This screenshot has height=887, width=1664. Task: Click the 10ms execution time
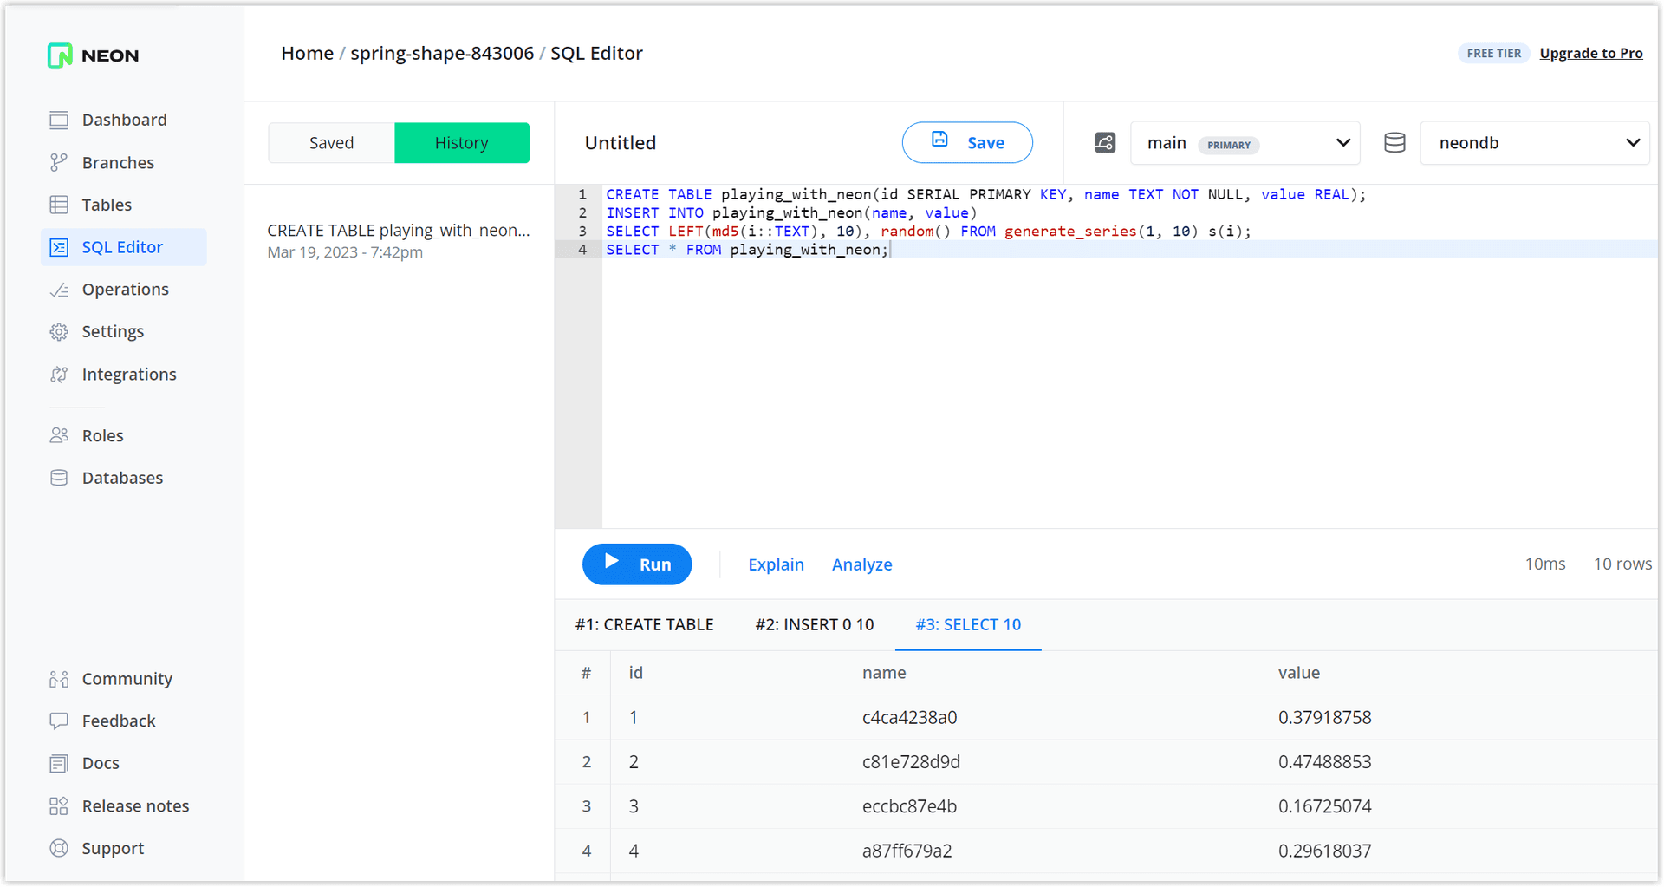(x=1545, y=564)
